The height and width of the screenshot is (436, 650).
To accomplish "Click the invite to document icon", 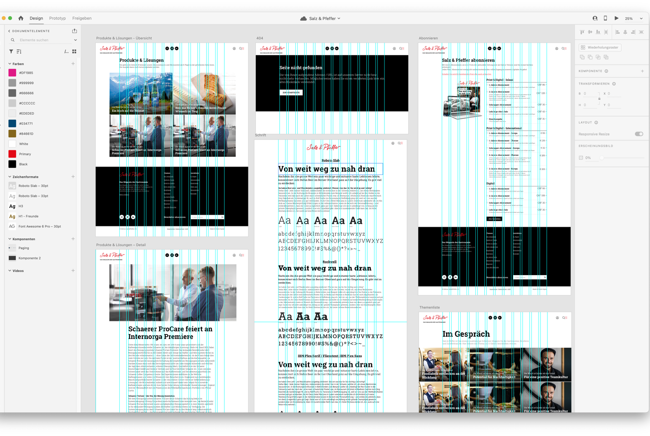I will 595,18.
